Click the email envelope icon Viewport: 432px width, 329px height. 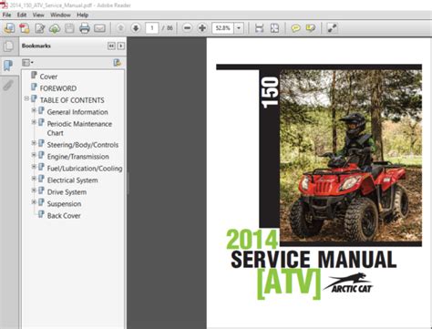pos(99,28)
